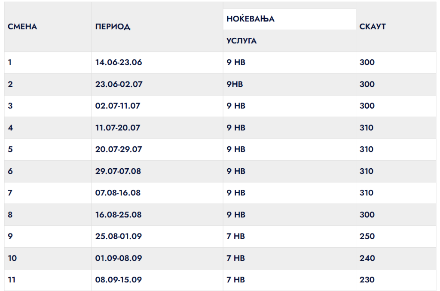Click the СМЕНА column header
The height and width of the screenshot is (291, 440).
(x=23, y=27)
